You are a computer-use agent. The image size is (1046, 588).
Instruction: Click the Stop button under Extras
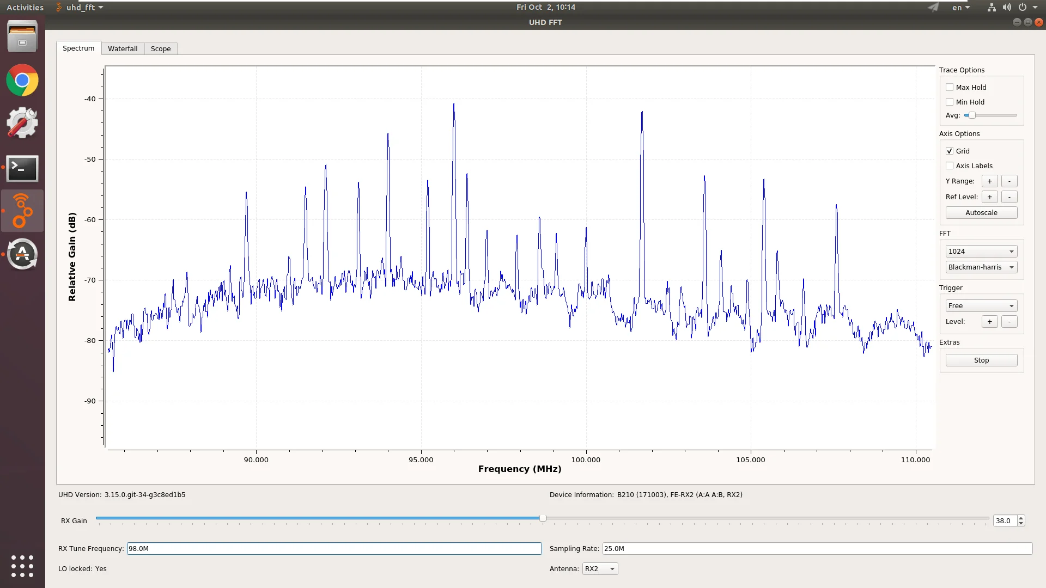pyautogui.click(x=981, y=360)
